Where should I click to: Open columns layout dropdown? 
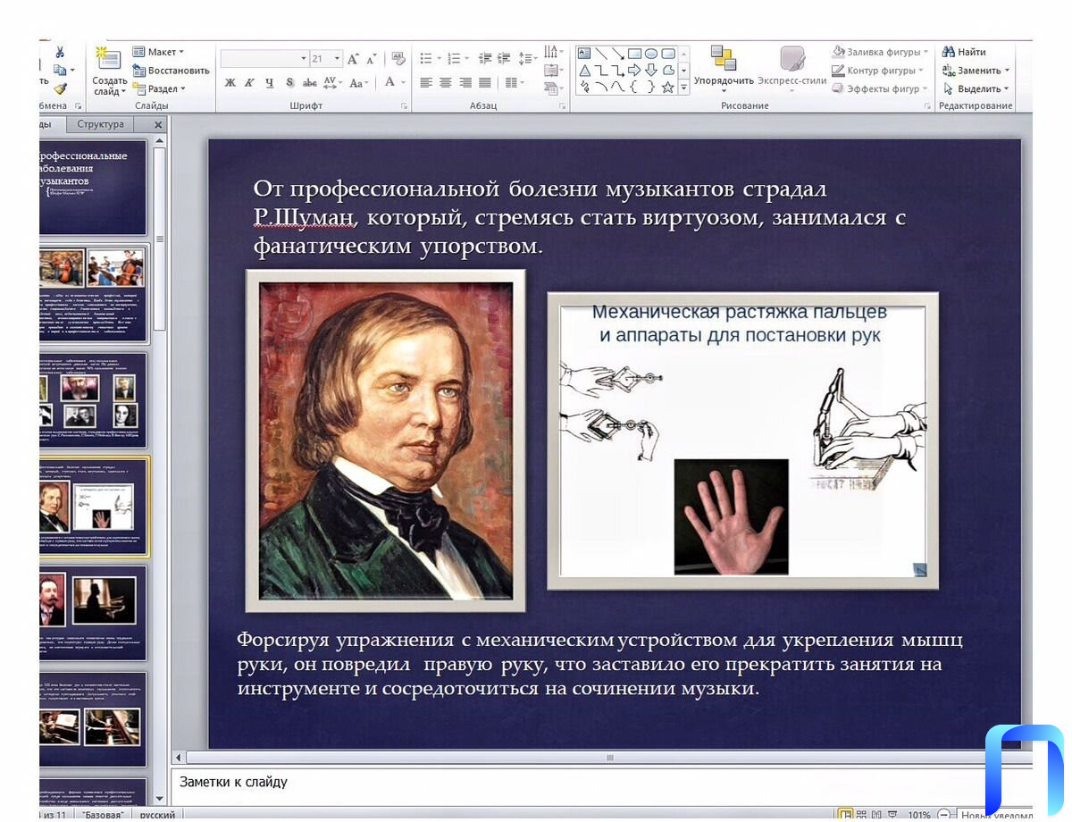point(514,82)
